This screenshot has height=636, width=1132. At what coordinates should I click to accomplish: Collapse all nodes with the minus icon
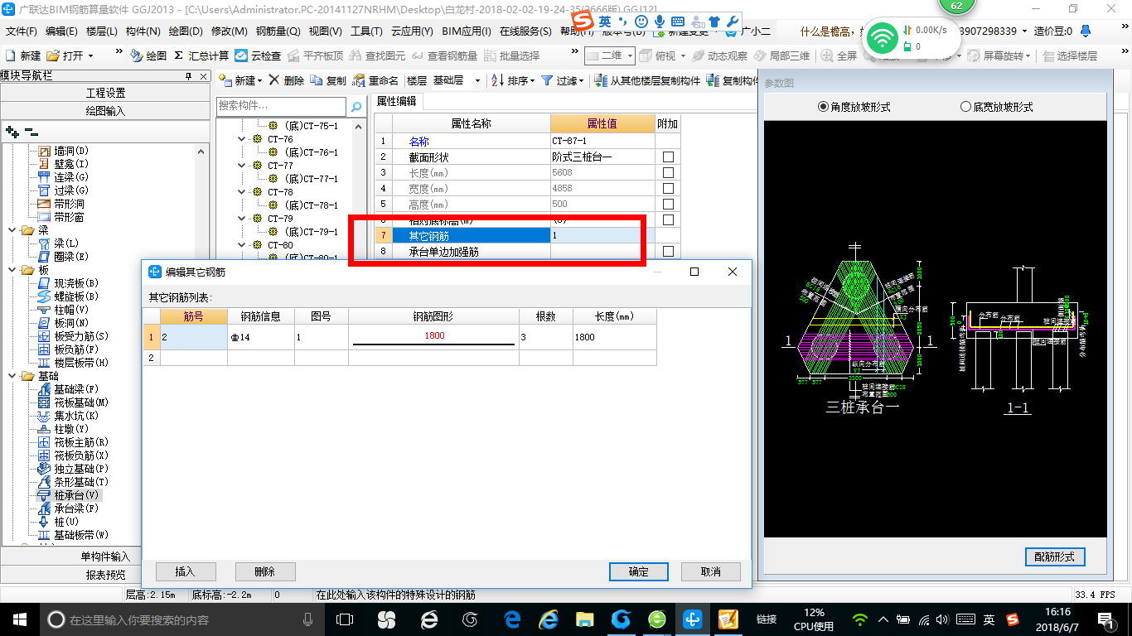coord(31,131)
